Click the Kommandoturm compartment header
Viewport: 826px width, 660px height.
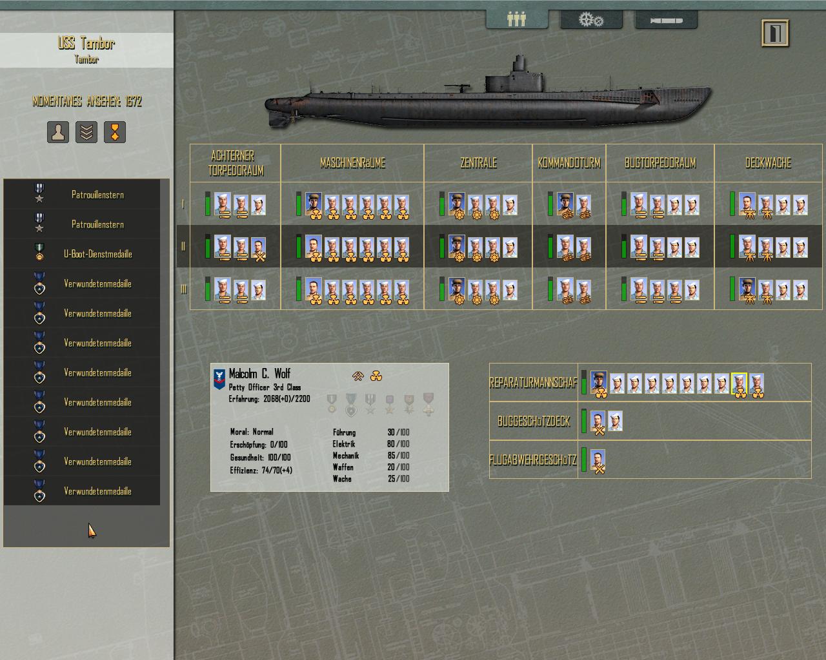pyautogui.click(x=569, y=163)
